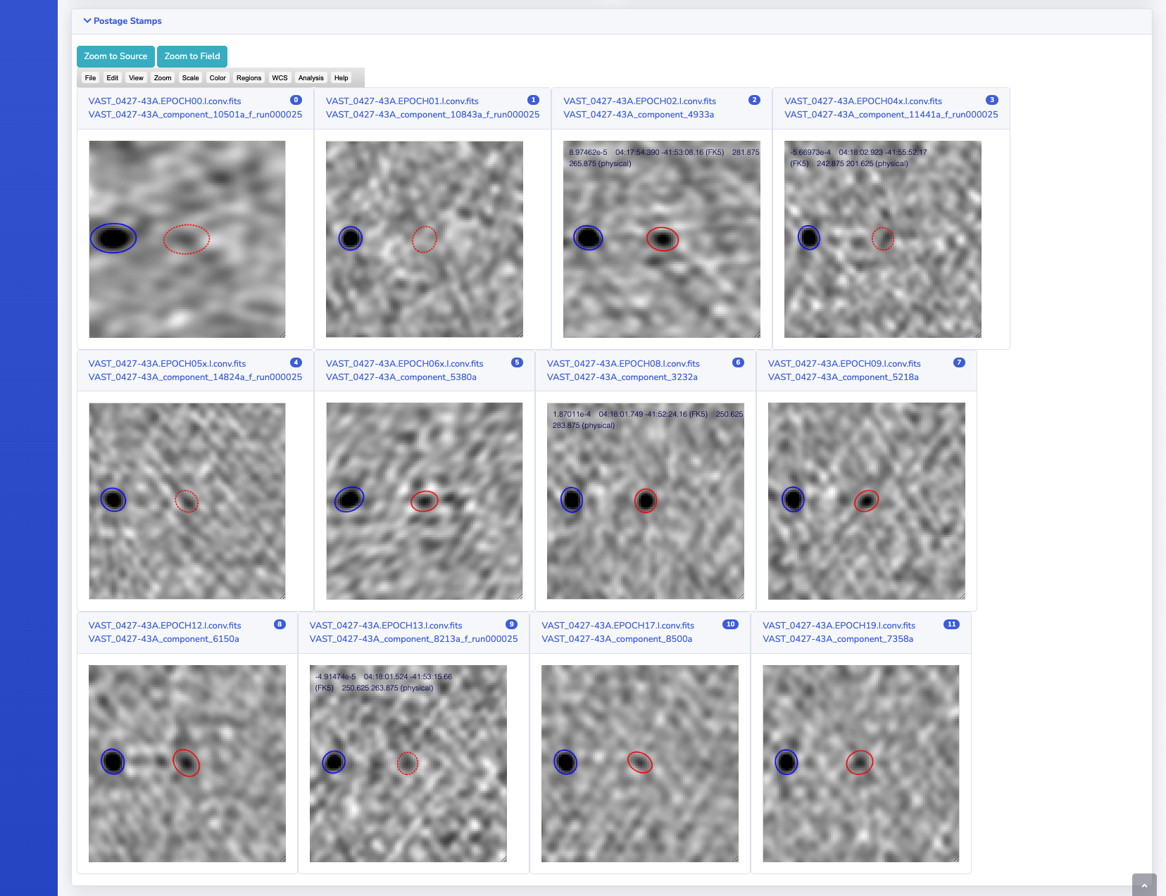Click the badge numbered 3 on EPOCH04x

992,100
